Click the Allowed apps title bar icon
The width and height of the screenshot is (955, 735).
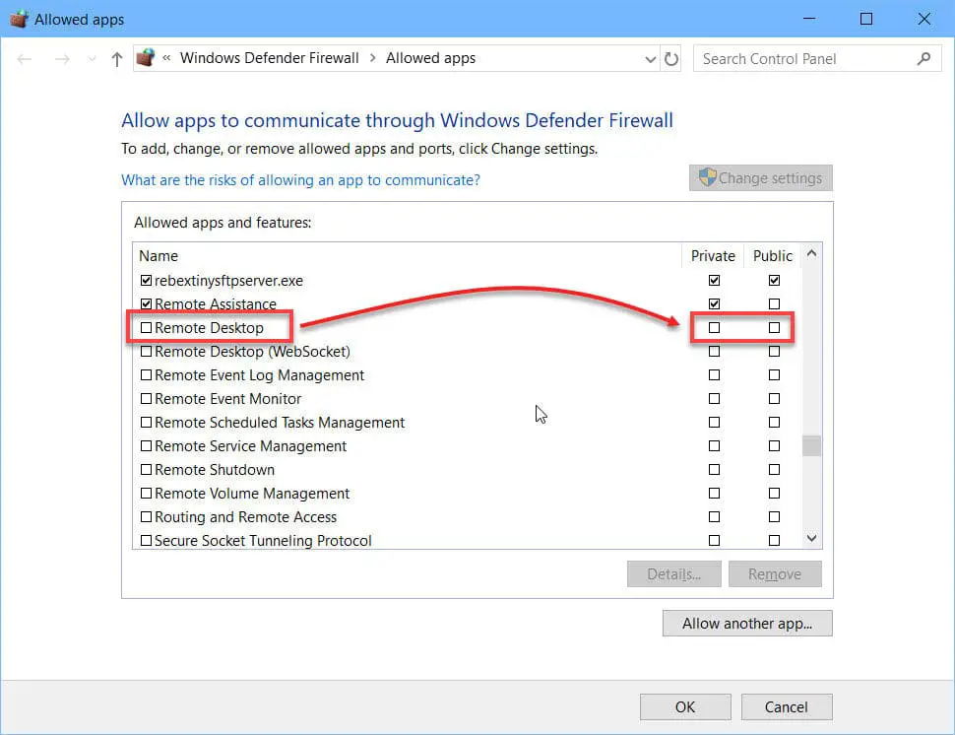[19, 19]
